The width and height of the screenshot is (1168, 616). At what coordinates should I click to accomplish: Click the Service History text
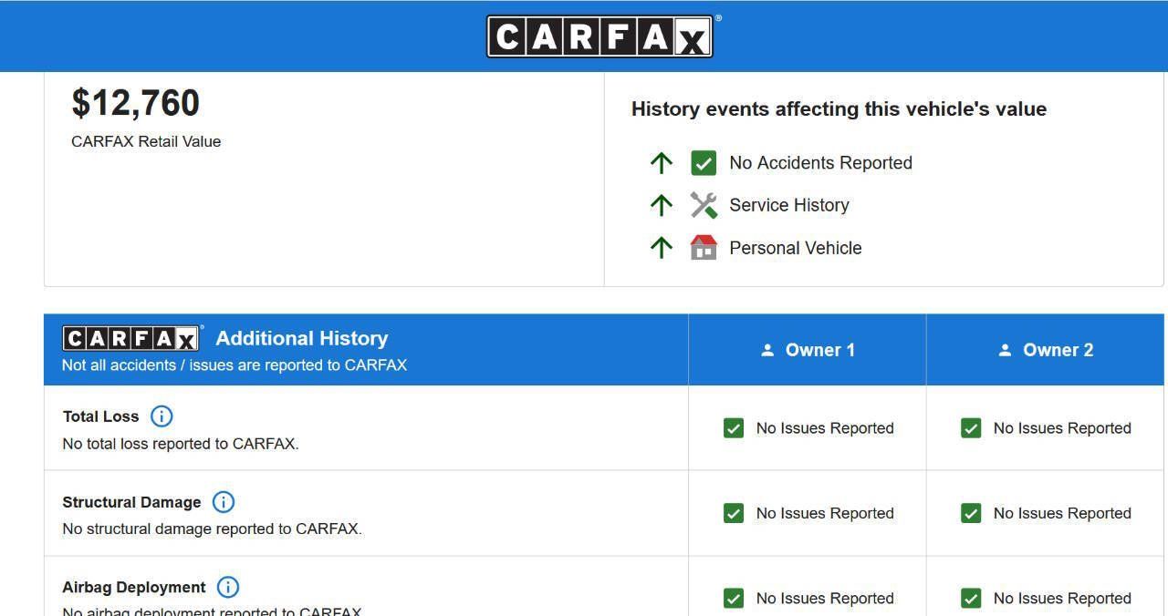coord(789,205)
